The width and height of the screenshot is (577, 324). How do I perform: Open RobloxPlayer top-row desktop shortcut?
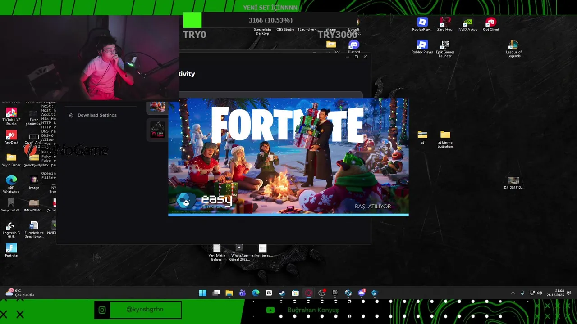click(422, 24)
